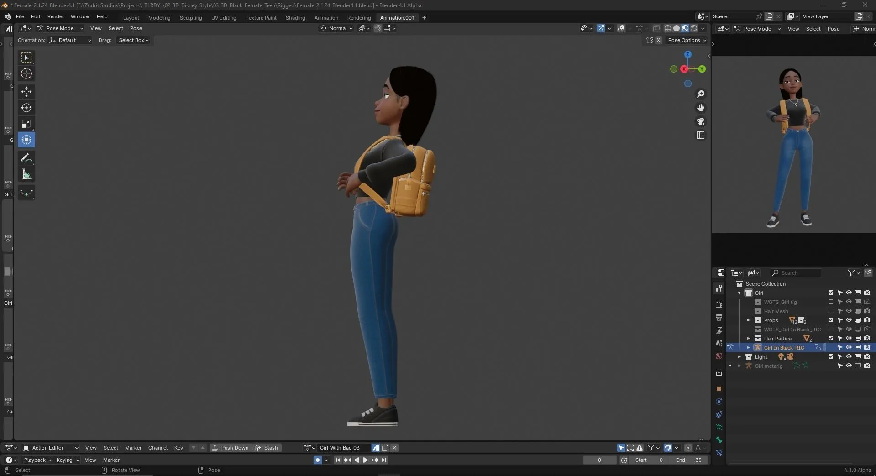Viewport: 876px width, 476px height.
Task: Click the Push Down button
Action: [x=231, y=448]
